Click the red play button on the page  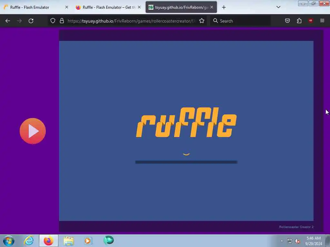click(x=33, y=131)
